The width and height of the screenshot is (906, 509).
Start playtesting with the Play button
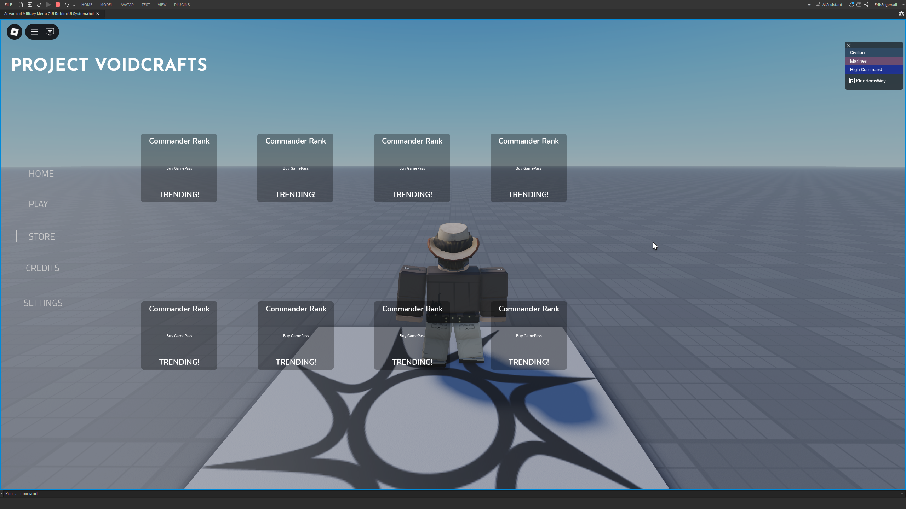tap(48, 5)
